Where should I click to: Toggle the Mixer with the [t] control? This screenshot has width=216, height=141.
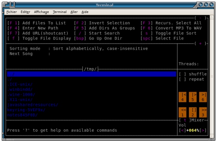coord(185,120)
